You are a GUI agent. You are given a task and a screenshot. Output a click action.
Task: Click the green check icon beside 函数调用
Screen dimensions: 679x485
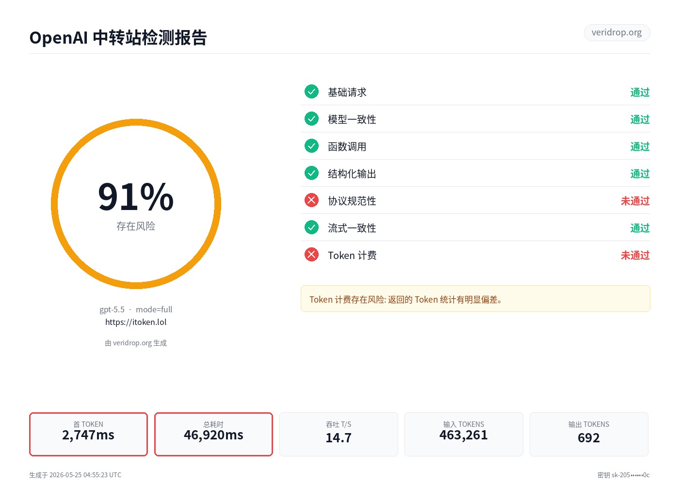(311, 145)
